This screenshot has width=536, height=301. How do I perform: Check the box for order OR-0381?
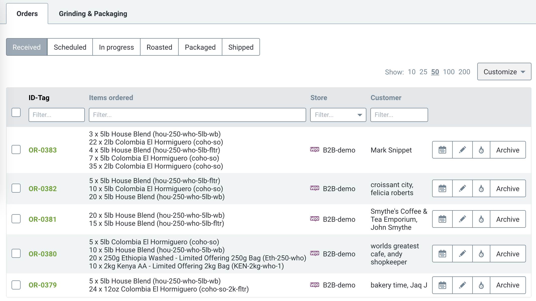coord(16,219)
